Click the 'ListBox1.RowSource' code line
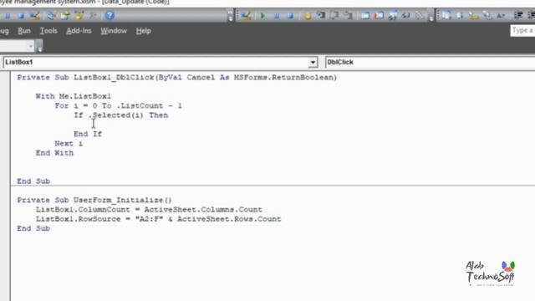 [159, 219]
